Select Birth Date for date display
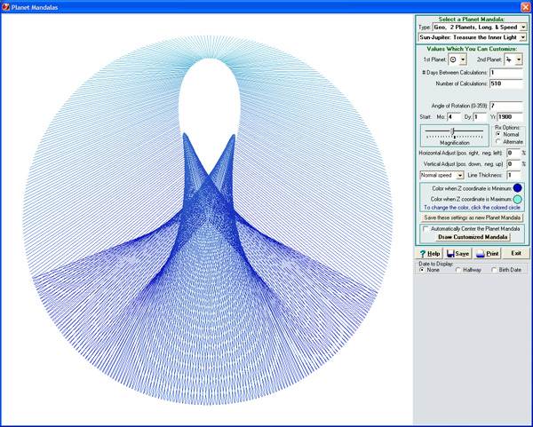Screen dimensions: 533x427 tap(495, 270)
